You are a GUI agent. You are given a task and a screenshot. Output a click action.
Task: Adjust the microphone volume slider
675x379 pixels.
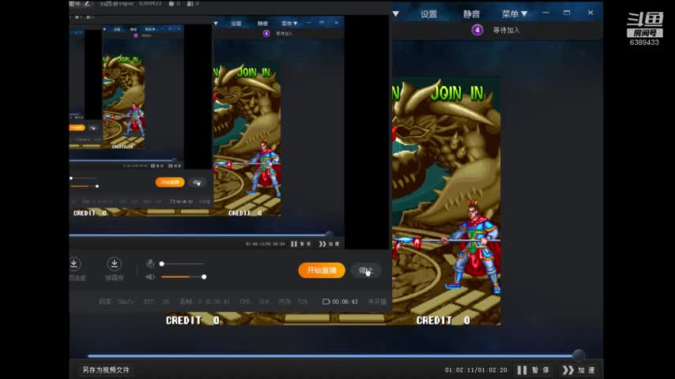pyautogui.click(x=183, y=264)
